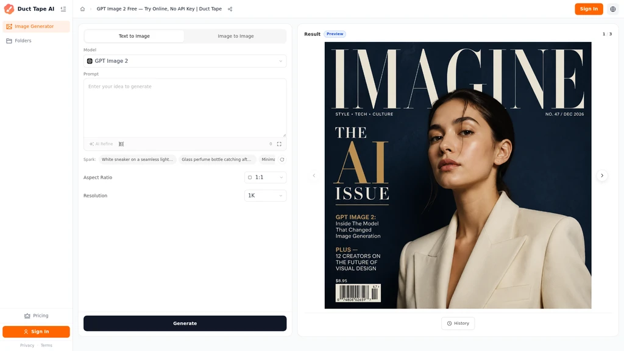Click Sign In at the top right
624x351 pixels.
tap(589, 9)
